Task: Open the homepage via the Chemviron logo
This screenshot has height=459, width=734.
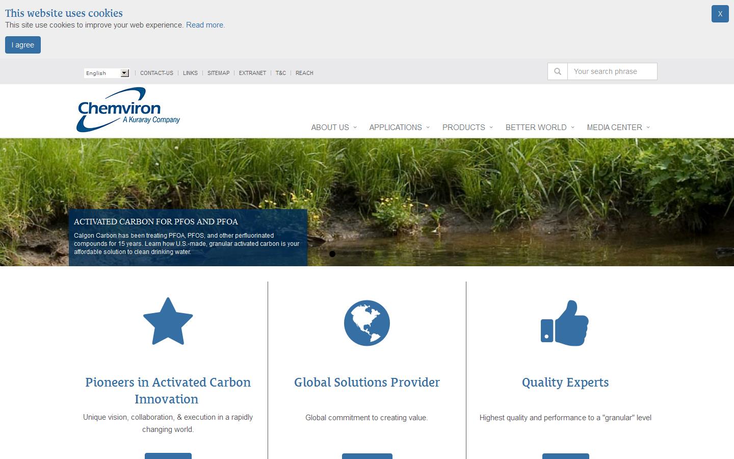Action: [x=128, y=109]
